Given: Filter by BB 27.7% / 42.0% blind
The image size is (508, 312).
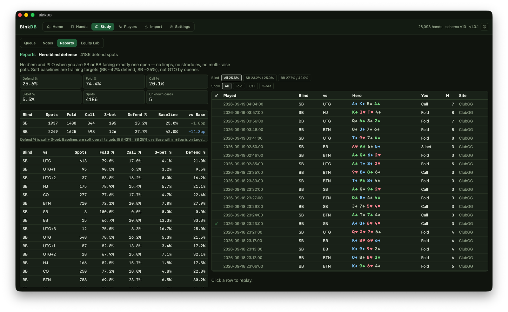Looking at the screenshot, I should pos(295,78).
